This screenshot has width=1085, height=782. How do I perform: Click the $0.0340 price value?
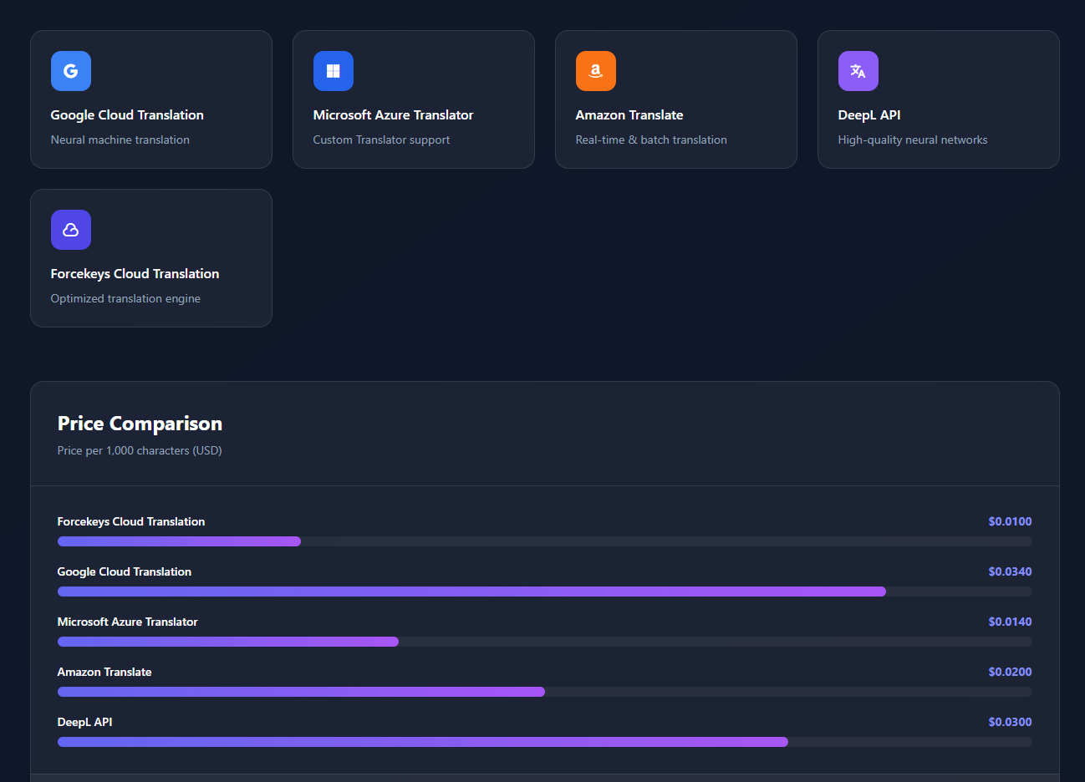tap(1010, 571)
